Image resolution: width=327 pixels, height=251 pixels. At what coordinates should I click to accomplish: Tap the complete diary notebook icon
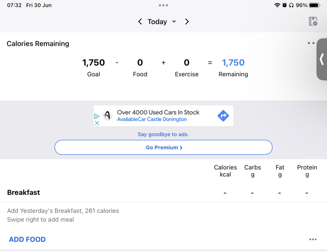tap(313, 21)
